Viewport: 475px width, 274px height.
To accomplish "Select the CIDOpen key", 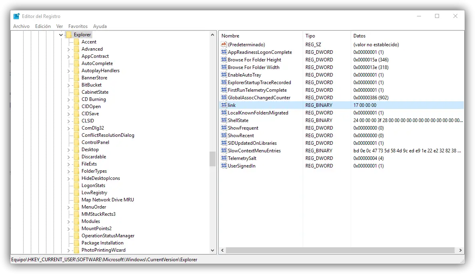I will click(x=91, y=106).
